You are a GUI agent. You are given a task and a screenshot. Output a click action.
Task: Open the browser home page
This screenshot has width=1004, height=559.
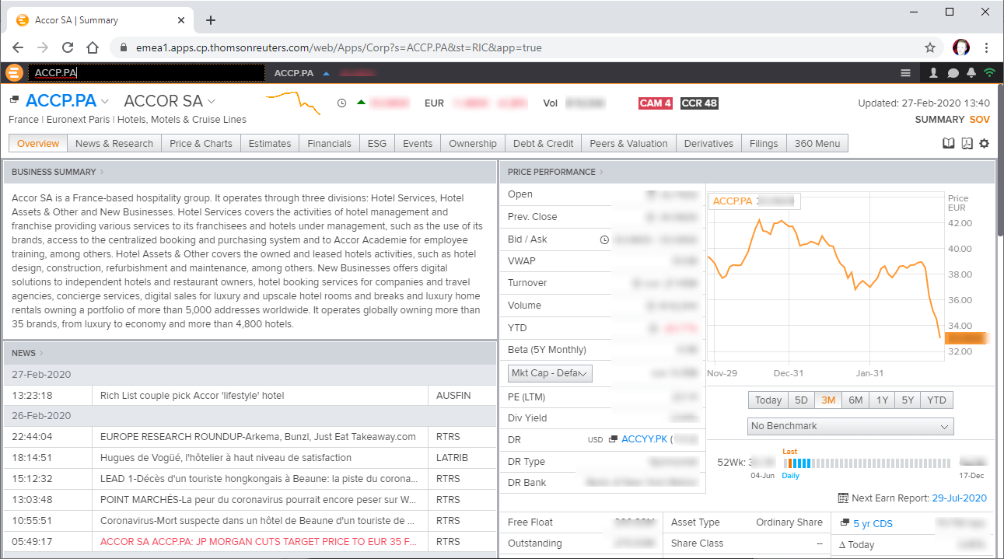(93, 47)
